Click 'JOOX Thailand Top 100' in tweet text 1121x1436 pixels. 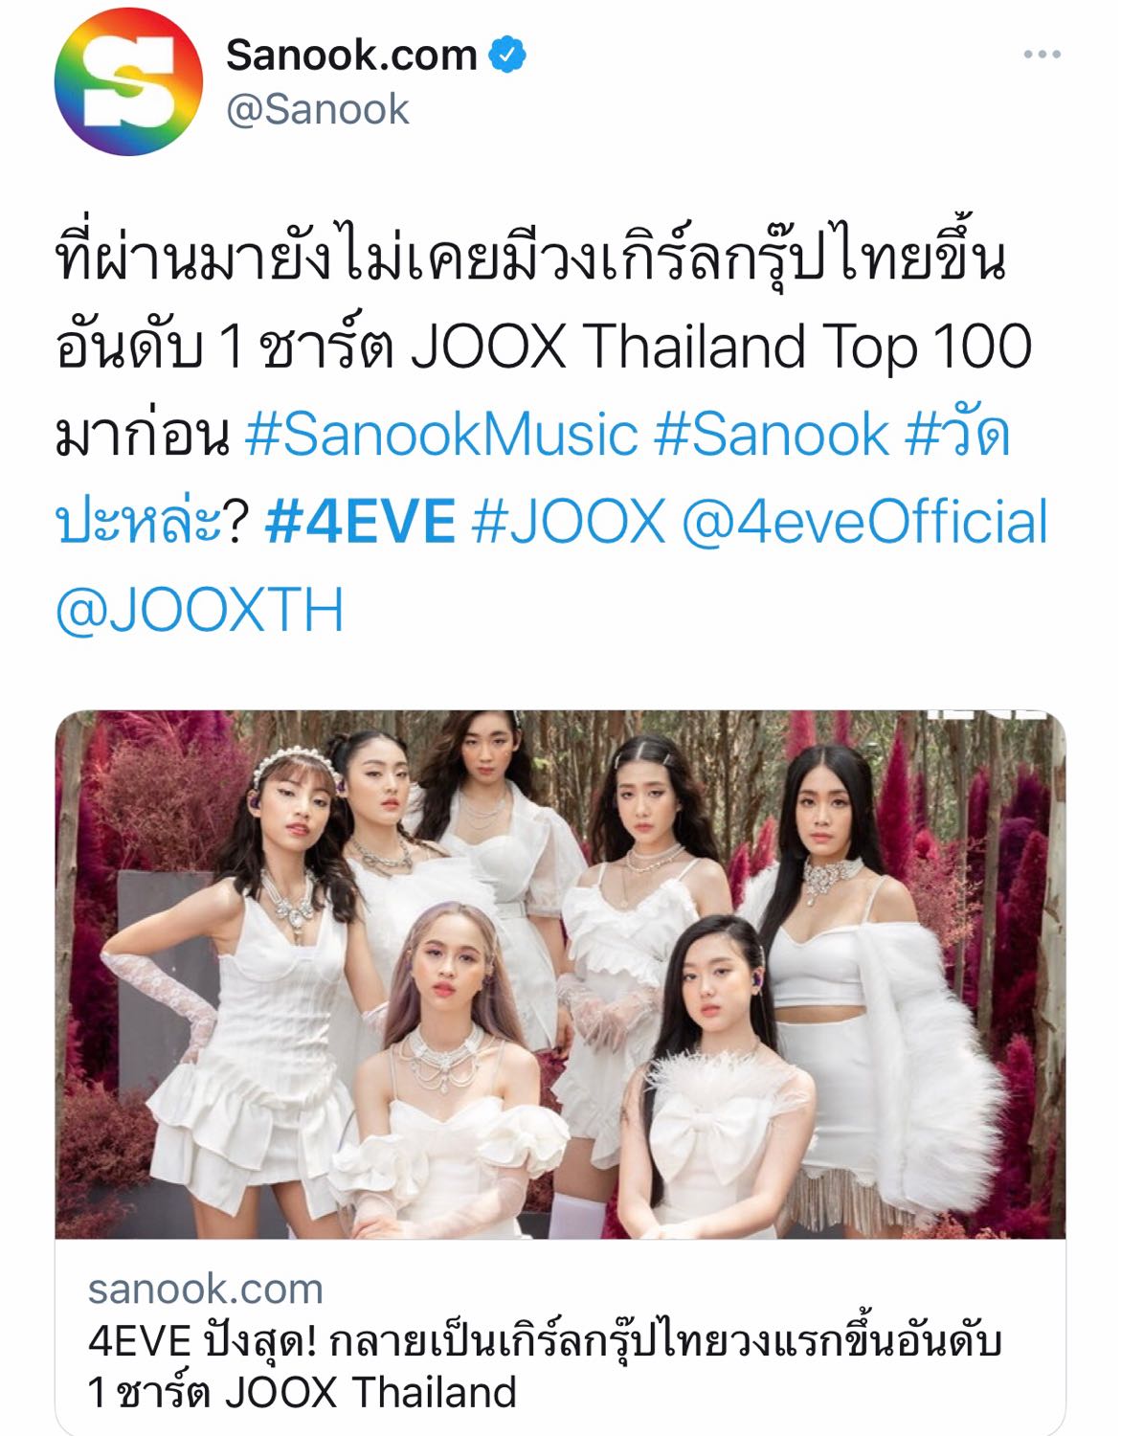click(x=721, y=347)
